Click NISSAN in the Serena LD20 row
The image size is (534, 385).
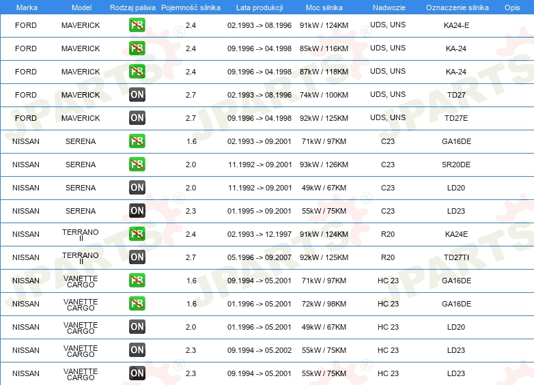click(x=25, y=188)
